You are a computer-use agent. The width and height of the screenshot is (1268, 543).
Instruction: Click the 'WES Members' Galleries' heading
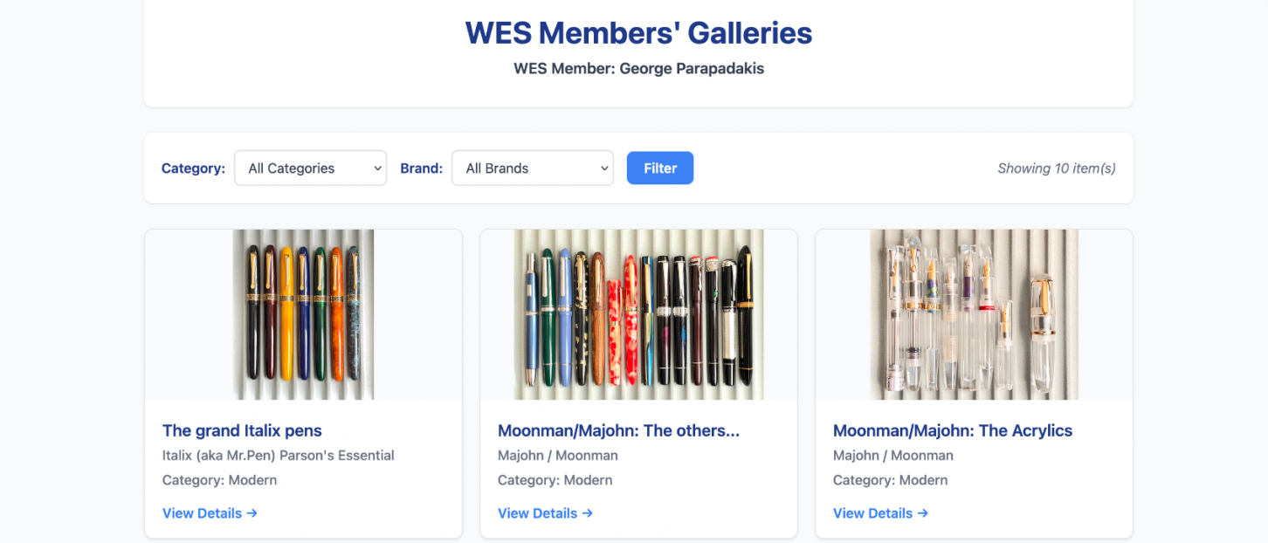(637, 32)
